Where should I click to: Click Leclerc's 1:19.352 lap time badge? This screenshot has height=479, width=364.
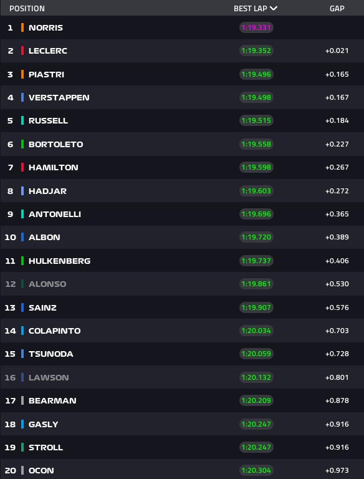[256, 51]
